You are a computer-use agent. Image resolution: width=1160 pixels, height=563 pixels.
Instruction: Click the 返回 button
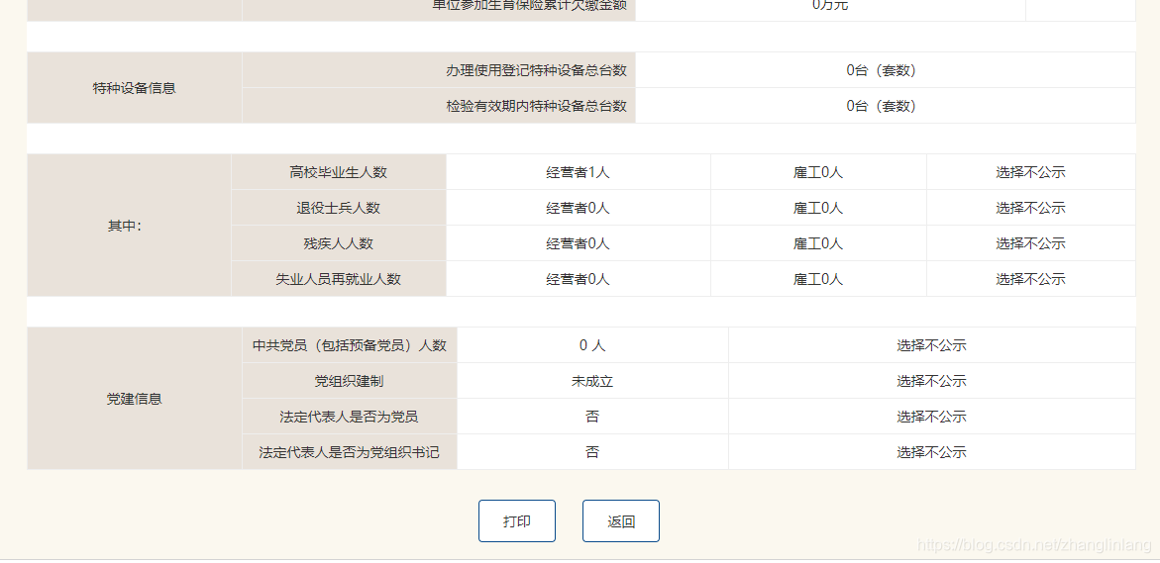click(621, 520)
